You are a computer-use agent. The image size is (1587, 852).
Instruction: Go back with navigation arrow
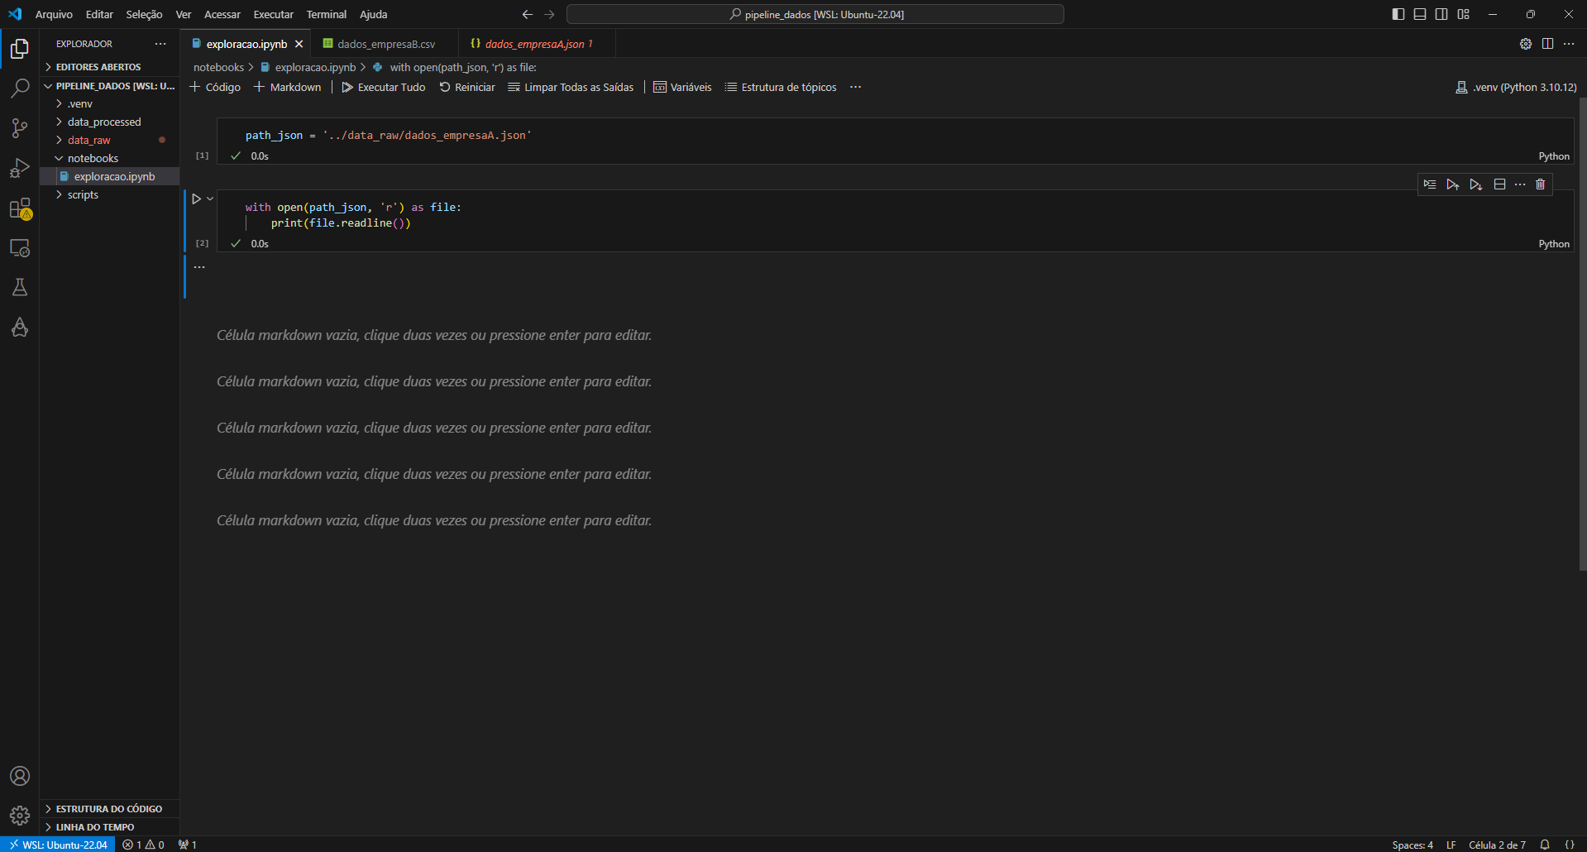coord(528,14)
